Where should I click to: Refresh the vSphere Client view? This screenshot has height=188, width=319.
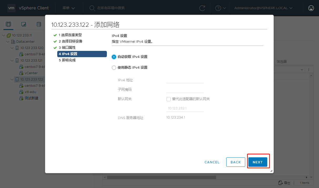click(x=202, y=8)
